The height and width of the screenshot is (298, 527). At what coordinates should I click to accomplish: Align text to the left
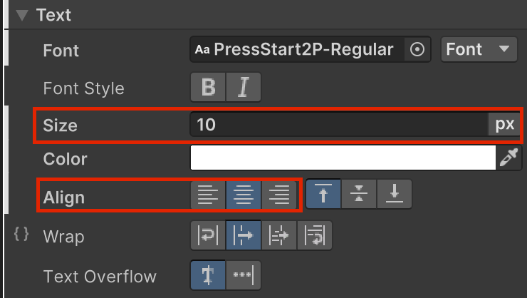point(208,195)
